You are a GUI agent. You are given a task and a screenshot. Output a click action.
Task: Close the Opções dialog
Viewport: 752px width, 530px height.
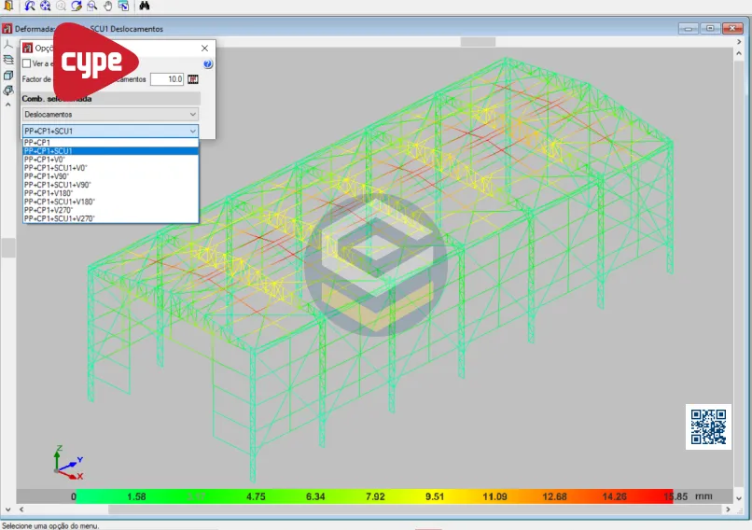click(x=204, y=48)
